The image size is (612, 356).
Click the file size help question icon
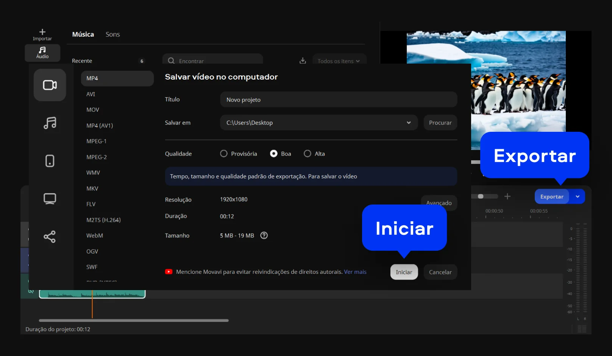pos(264,236)
